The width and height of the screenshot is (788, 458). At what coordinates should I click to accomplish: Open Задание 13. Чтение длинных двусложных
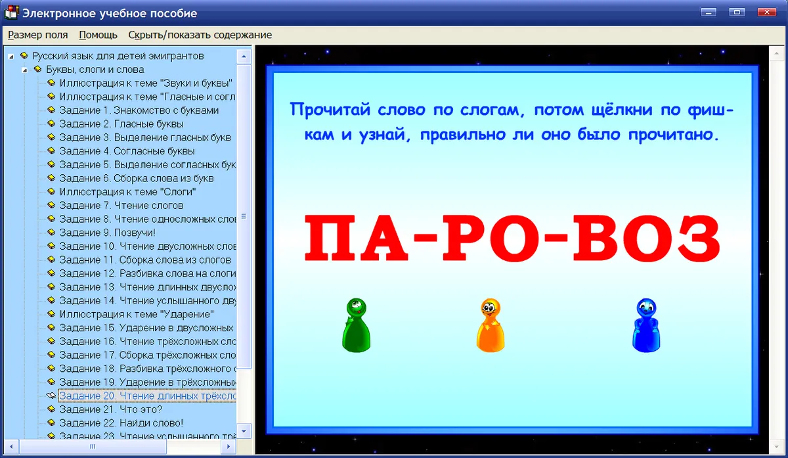point(147,286)
